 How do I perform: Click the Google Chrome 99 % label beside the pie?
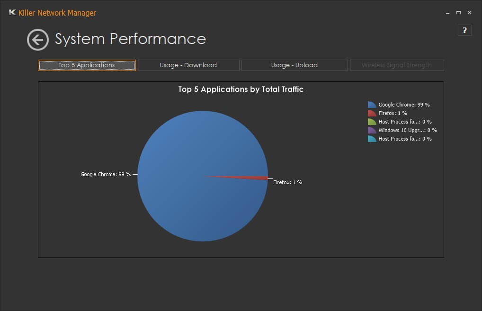(x=106, y=175)
